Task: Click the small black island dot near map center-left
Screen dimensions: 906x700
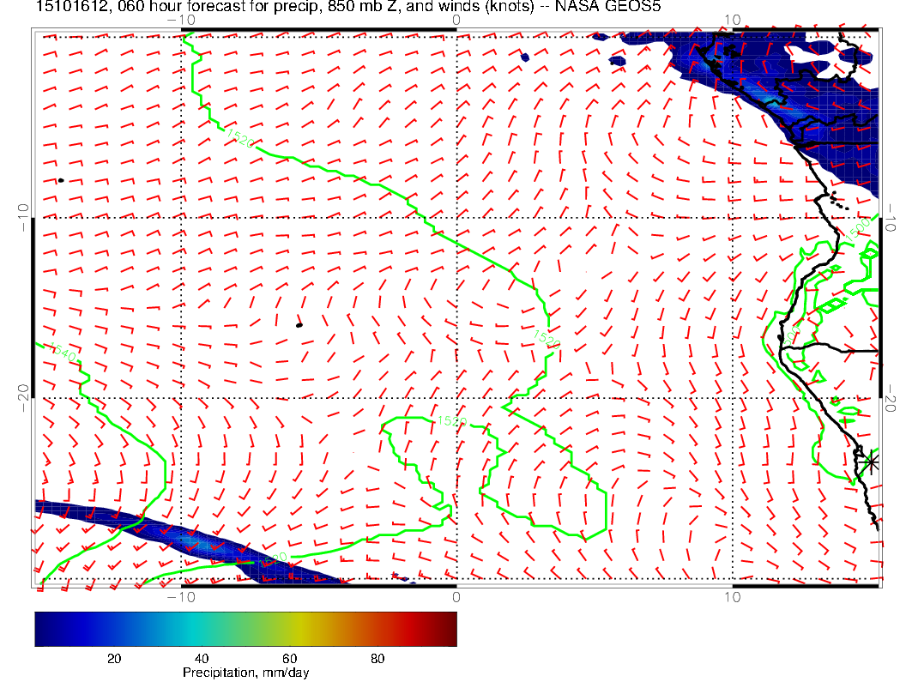Action: (299, 325)
